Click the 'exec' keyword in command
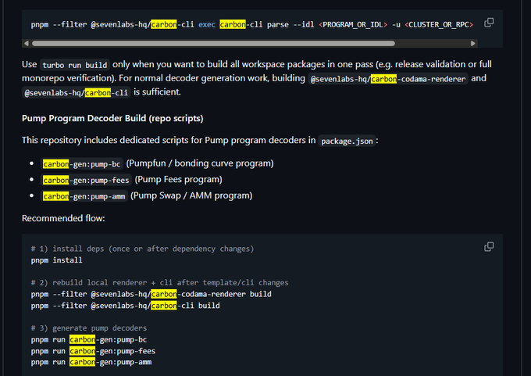Screen dimensions: 531x376 (x=207, y=25)
